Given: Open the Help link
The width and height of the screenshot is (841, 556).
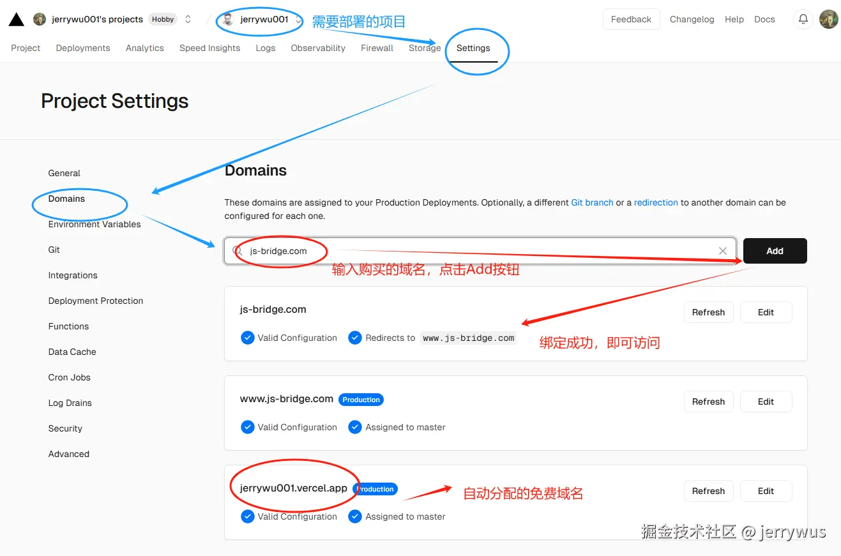Looking at the screenshot, I should click(x=734, y=19).
